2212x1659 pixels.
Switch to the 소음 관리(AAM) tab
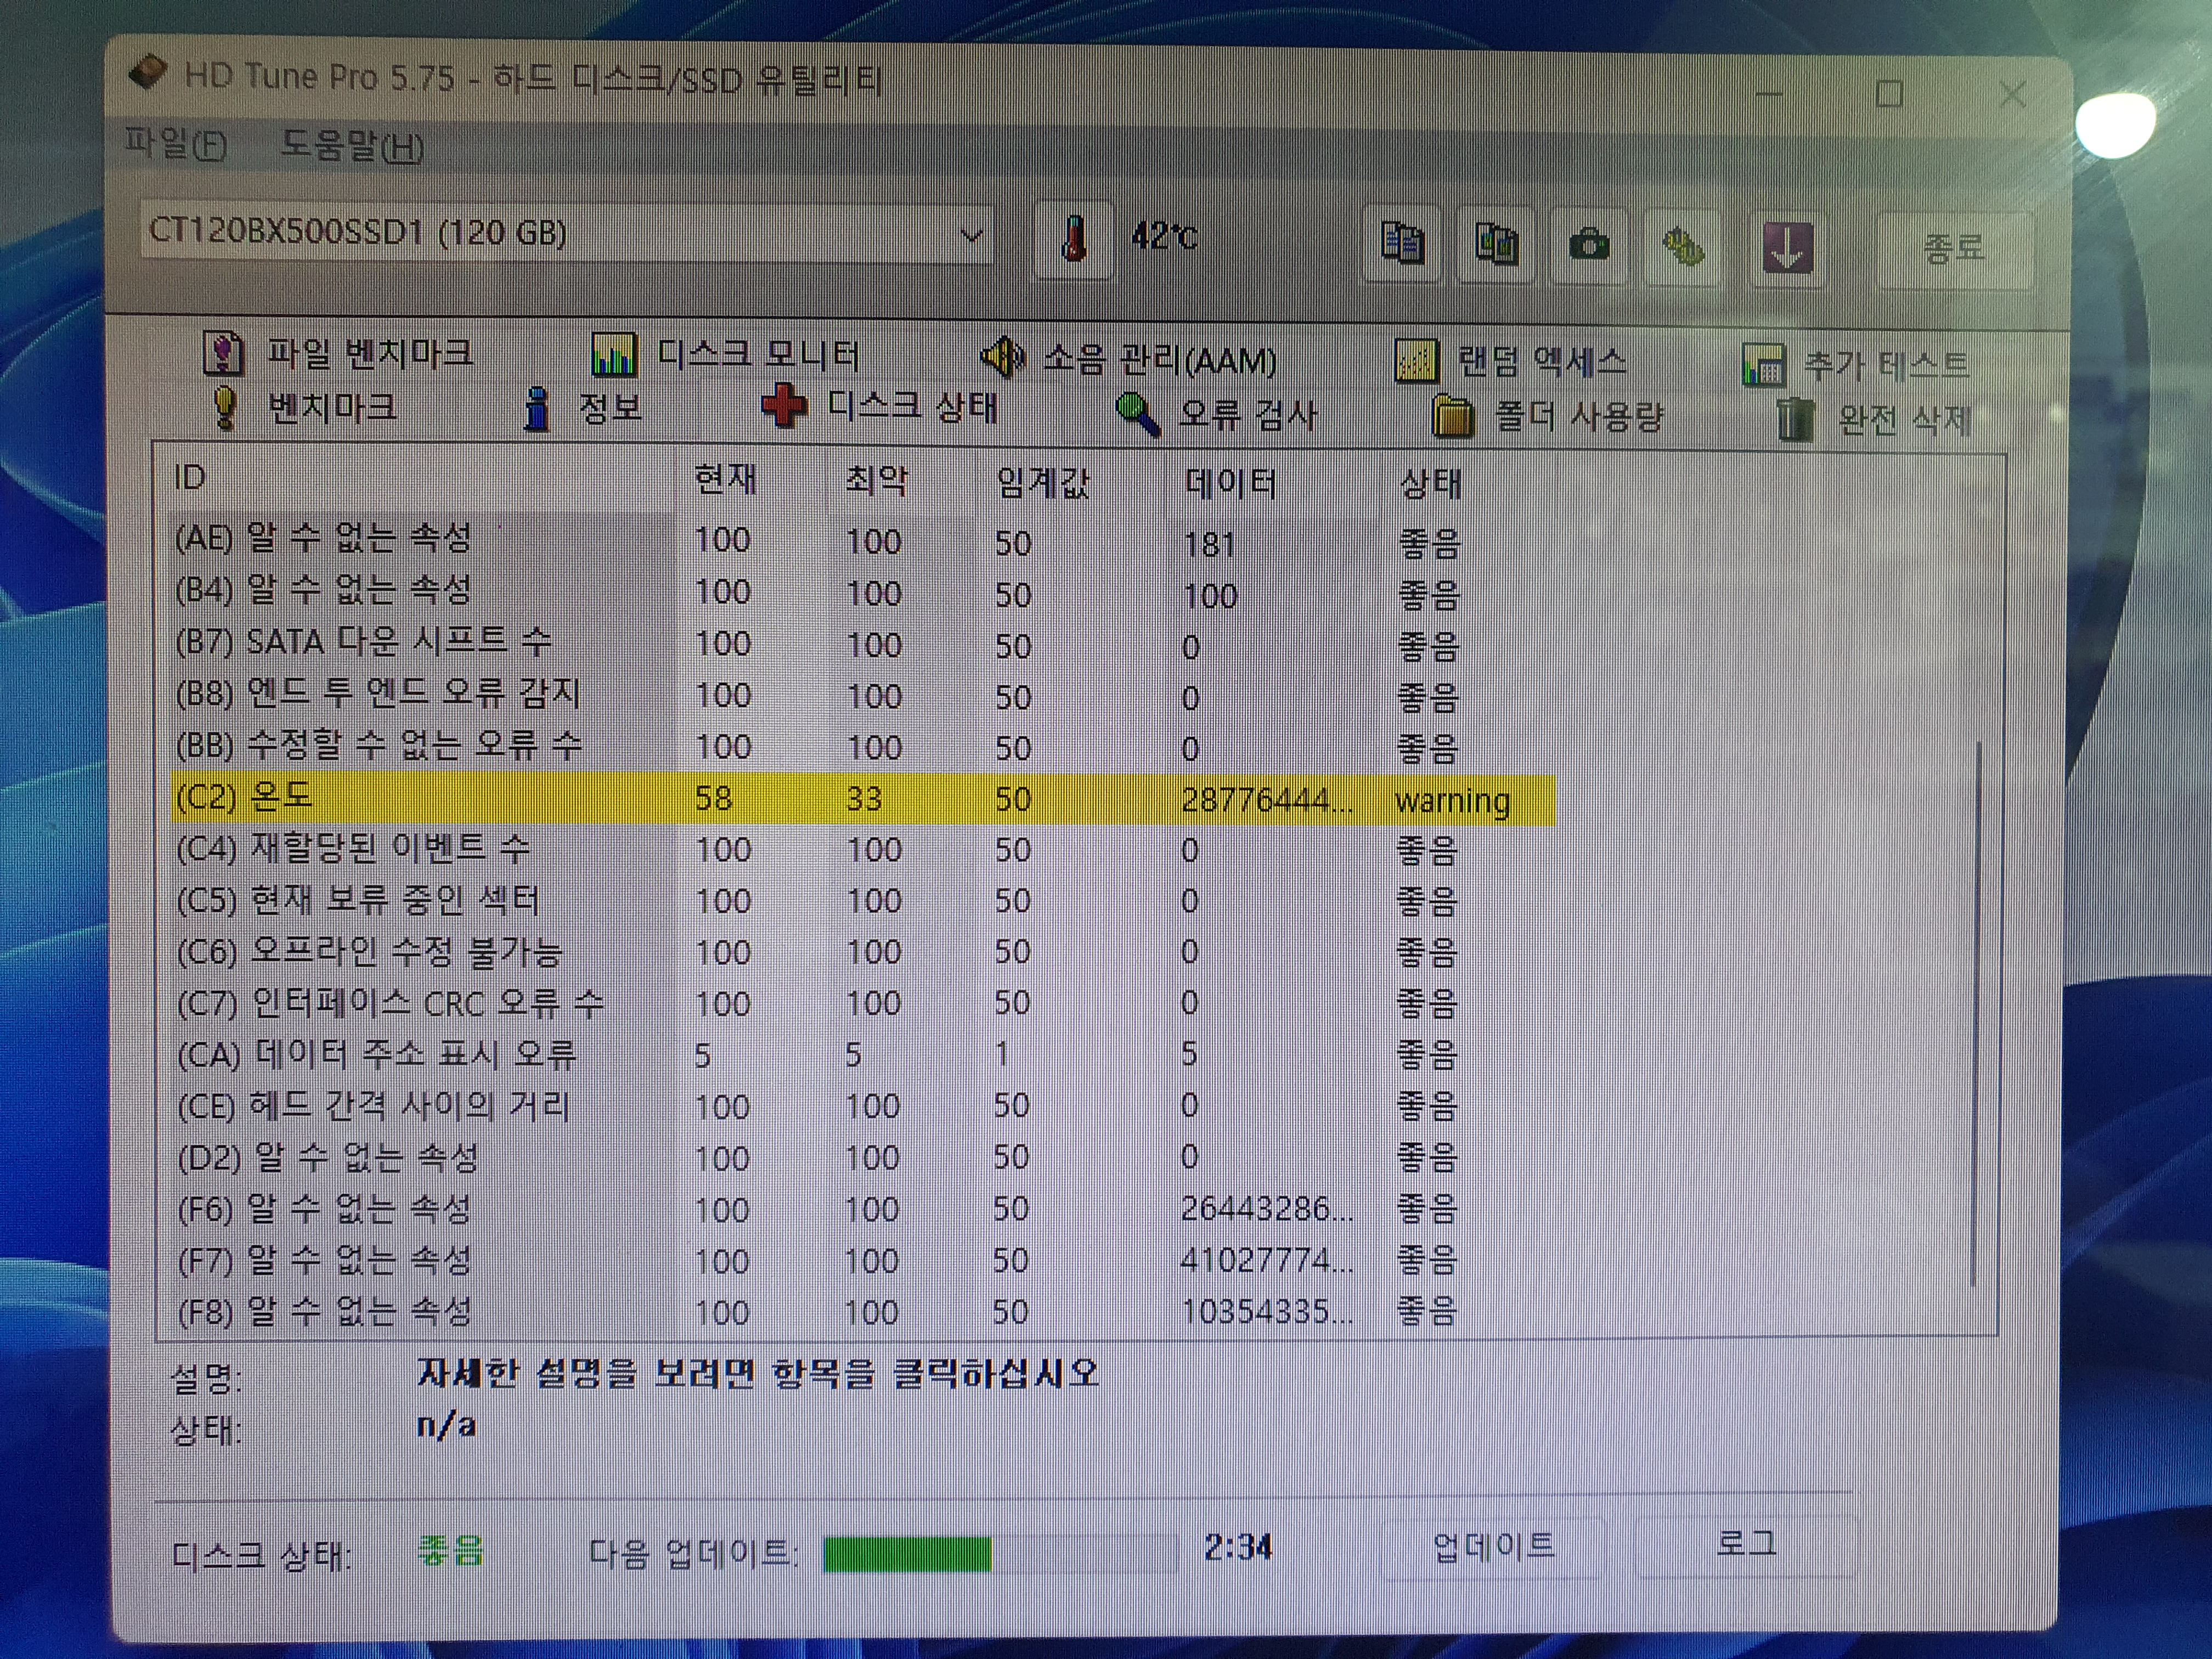coord(1129,359)
